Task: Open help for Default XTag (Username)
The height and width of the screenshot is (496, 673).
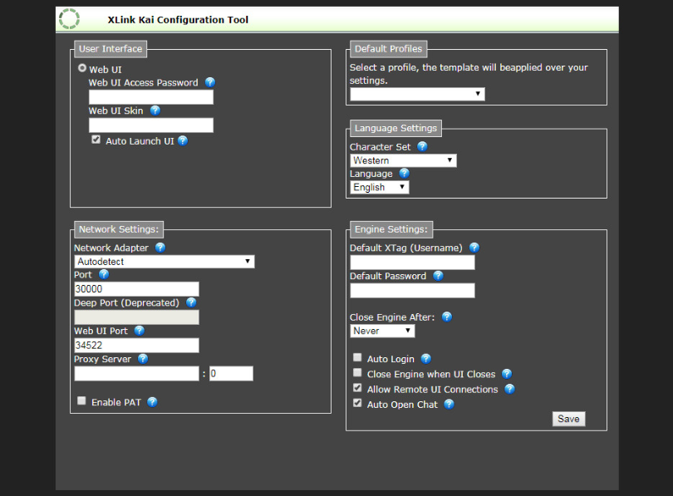Action: (x=474, y=248)
